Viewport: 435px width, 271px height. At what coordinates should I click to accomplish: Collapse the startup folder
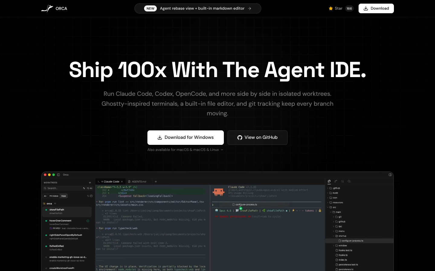(342, 236)
